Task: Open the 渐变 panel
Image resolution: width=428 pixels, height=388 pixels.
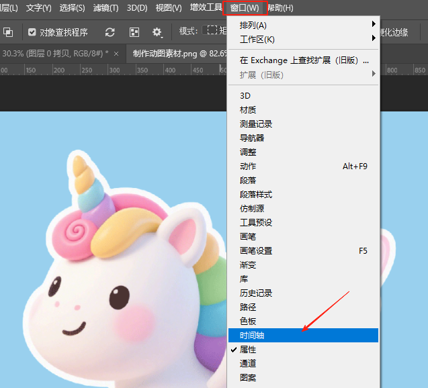Action: pyautogui.click(x=303, y=265)
